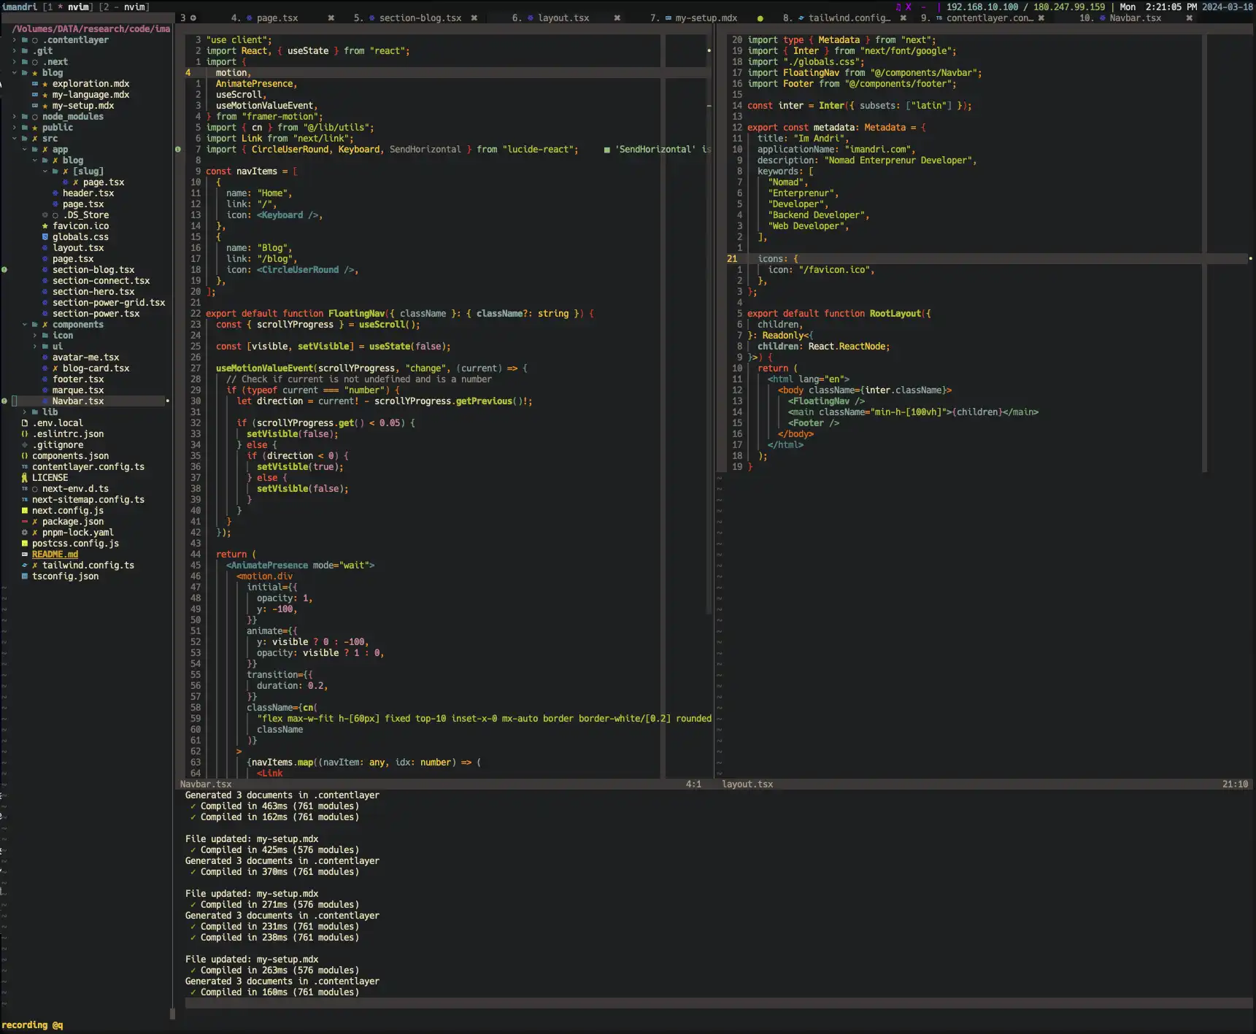Click the braces icon beside .eslintrc.json

pos(25,434)
